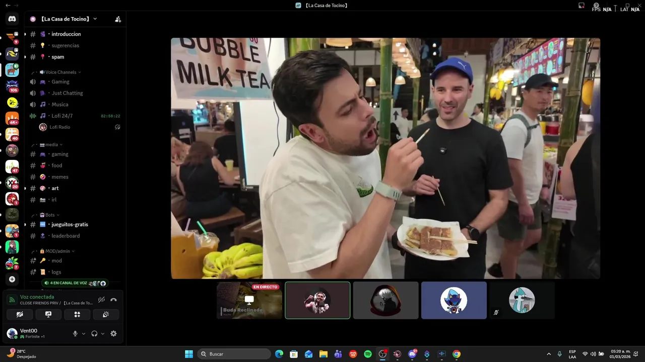Viewport: 645px width, 362px height.
Task: Open Microsoft Edge from the taskbar
Action: (x=279, y=354)
